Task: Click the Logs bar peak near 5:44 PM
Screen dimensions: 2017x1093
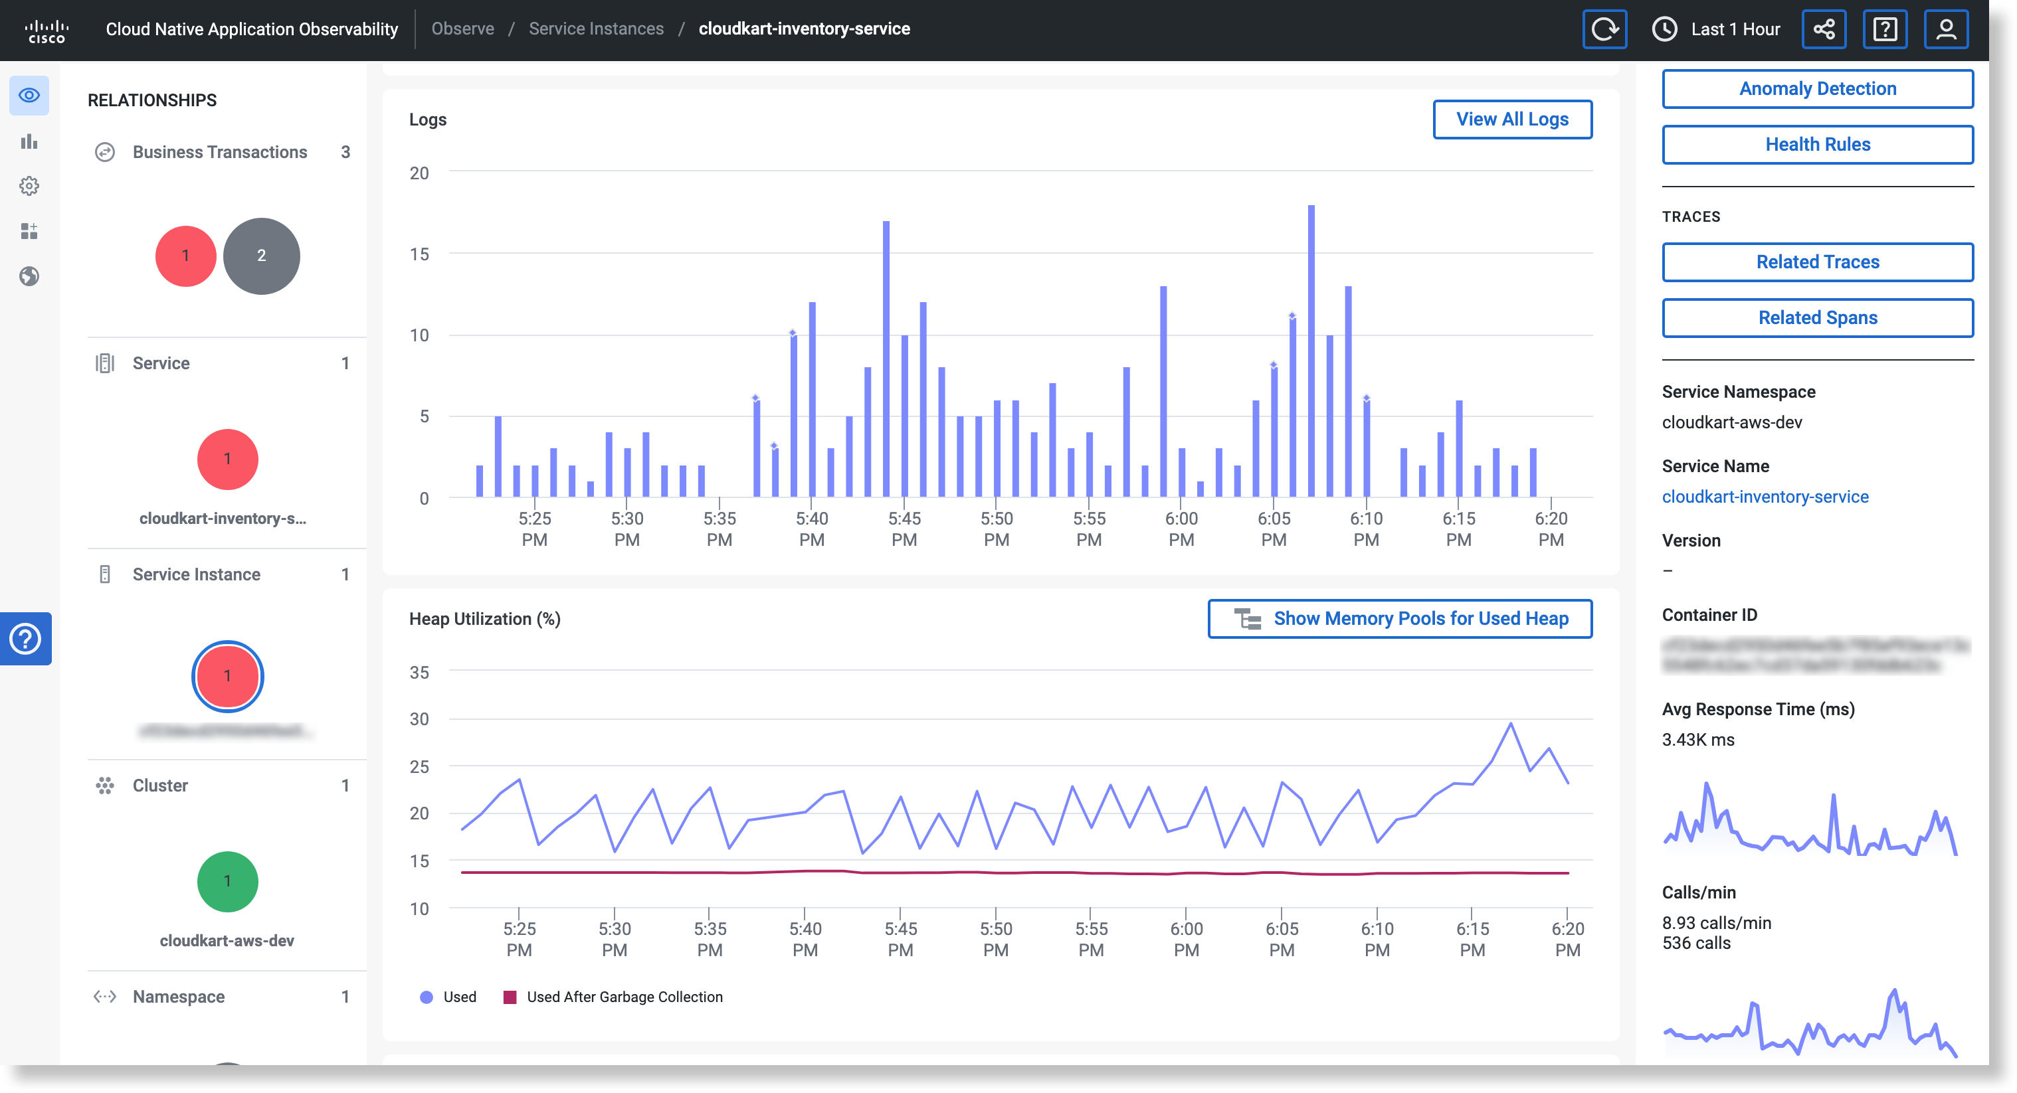Action: (x=886, y=359)
